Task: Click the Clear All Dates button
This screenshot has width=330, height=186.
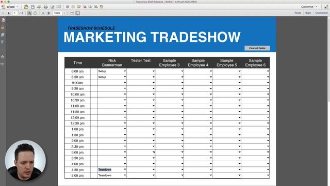Action: pyautogui.click(x=257, y=48)
